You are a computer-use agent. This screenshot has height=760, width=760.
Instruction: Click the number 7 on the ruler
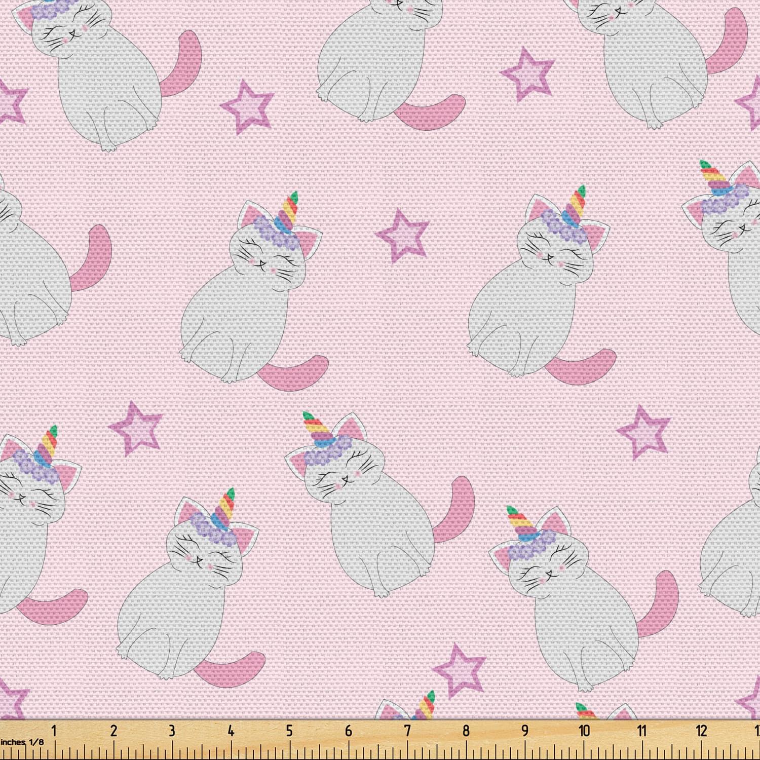(407, 731)
